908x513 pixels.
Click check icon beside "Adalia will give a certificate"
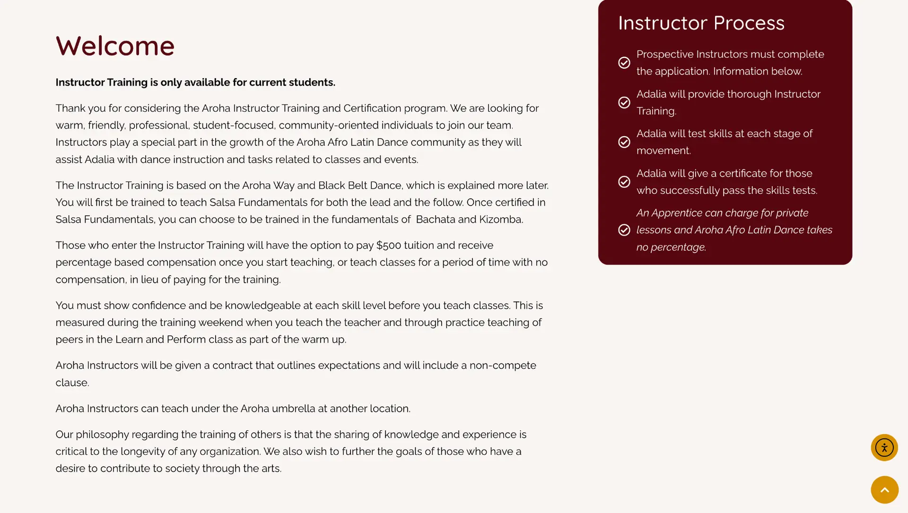pos(624,182)
